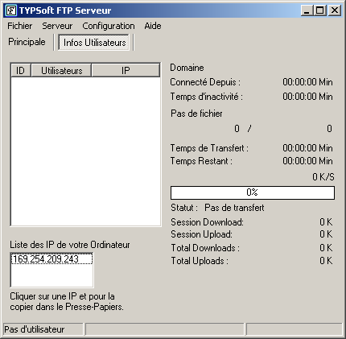Sort by the ID column header

click(x=21, y=71)
